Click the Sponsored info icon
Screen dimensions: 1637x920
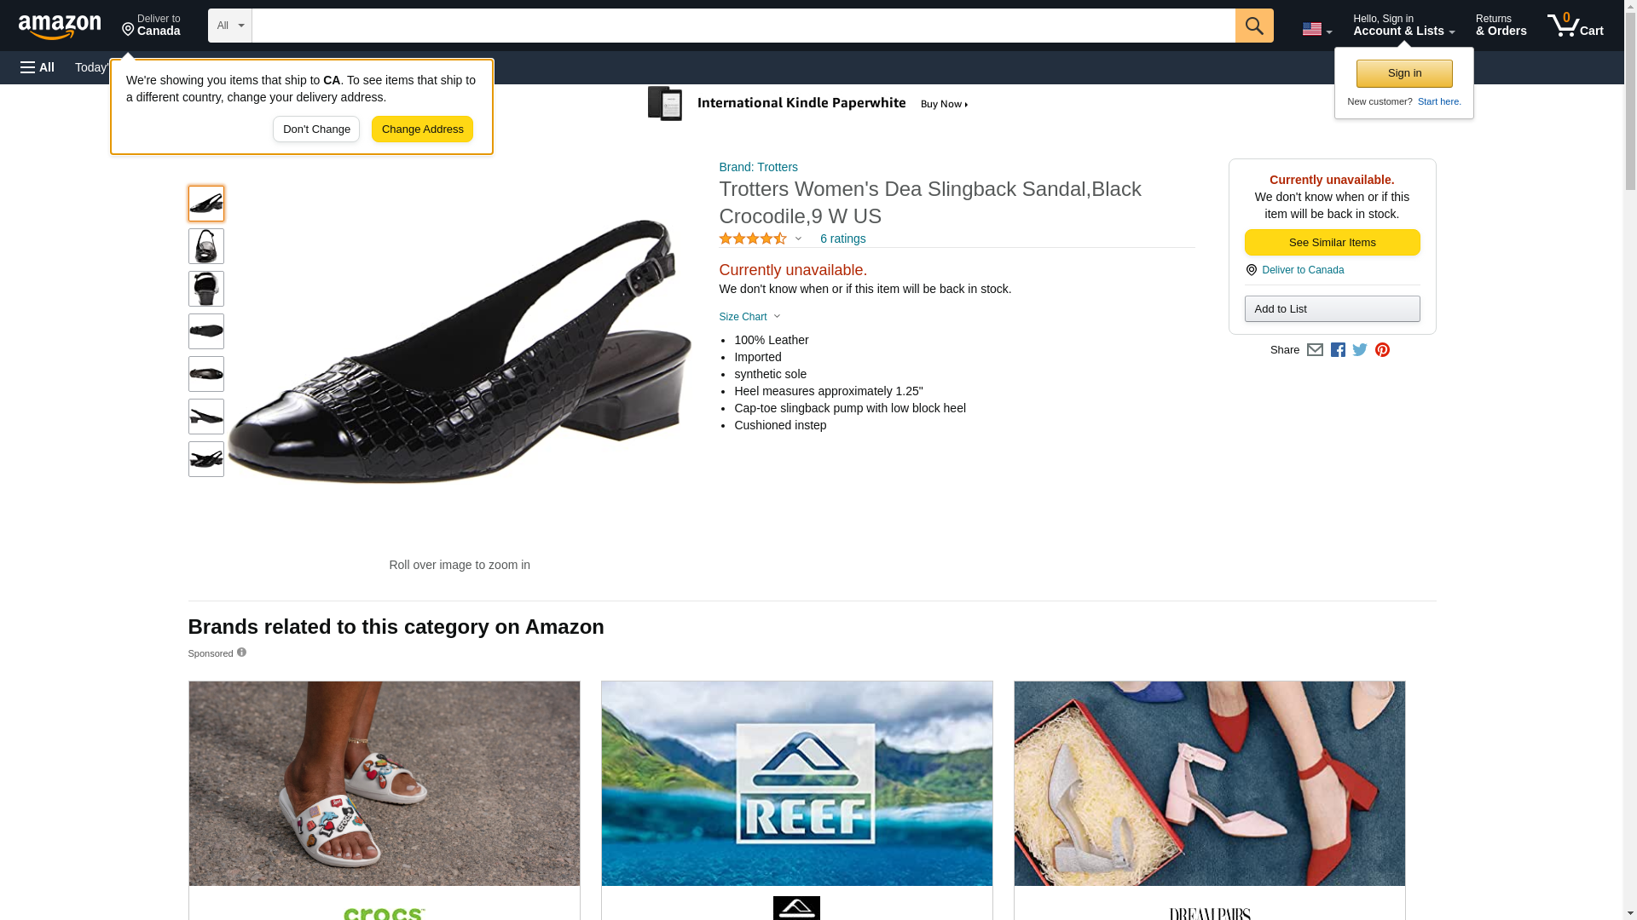241,653
